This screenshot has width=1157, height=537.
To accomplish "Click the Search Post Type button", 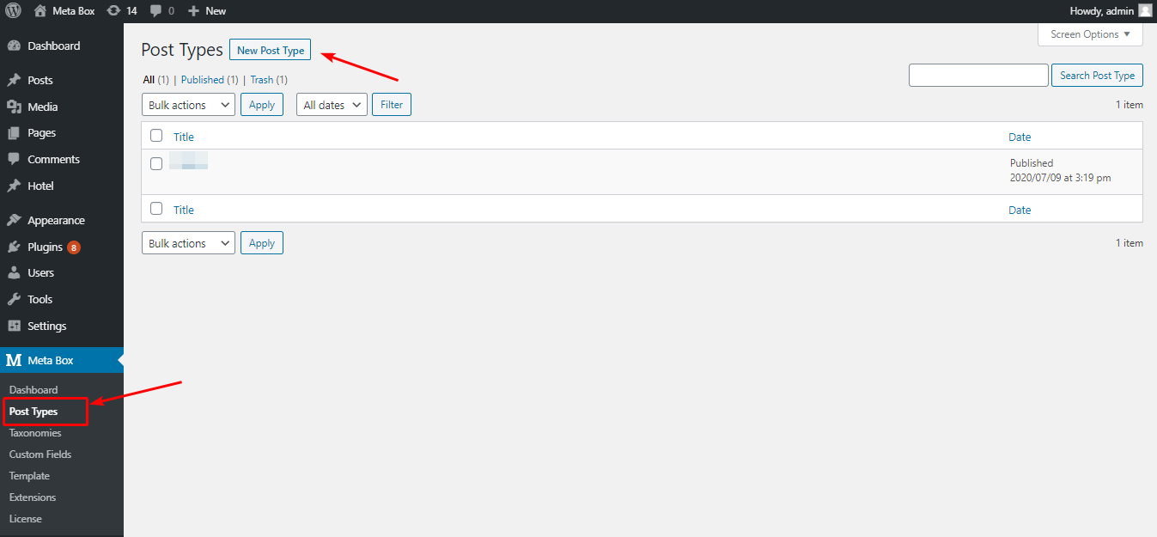I will pos(1098,76).
